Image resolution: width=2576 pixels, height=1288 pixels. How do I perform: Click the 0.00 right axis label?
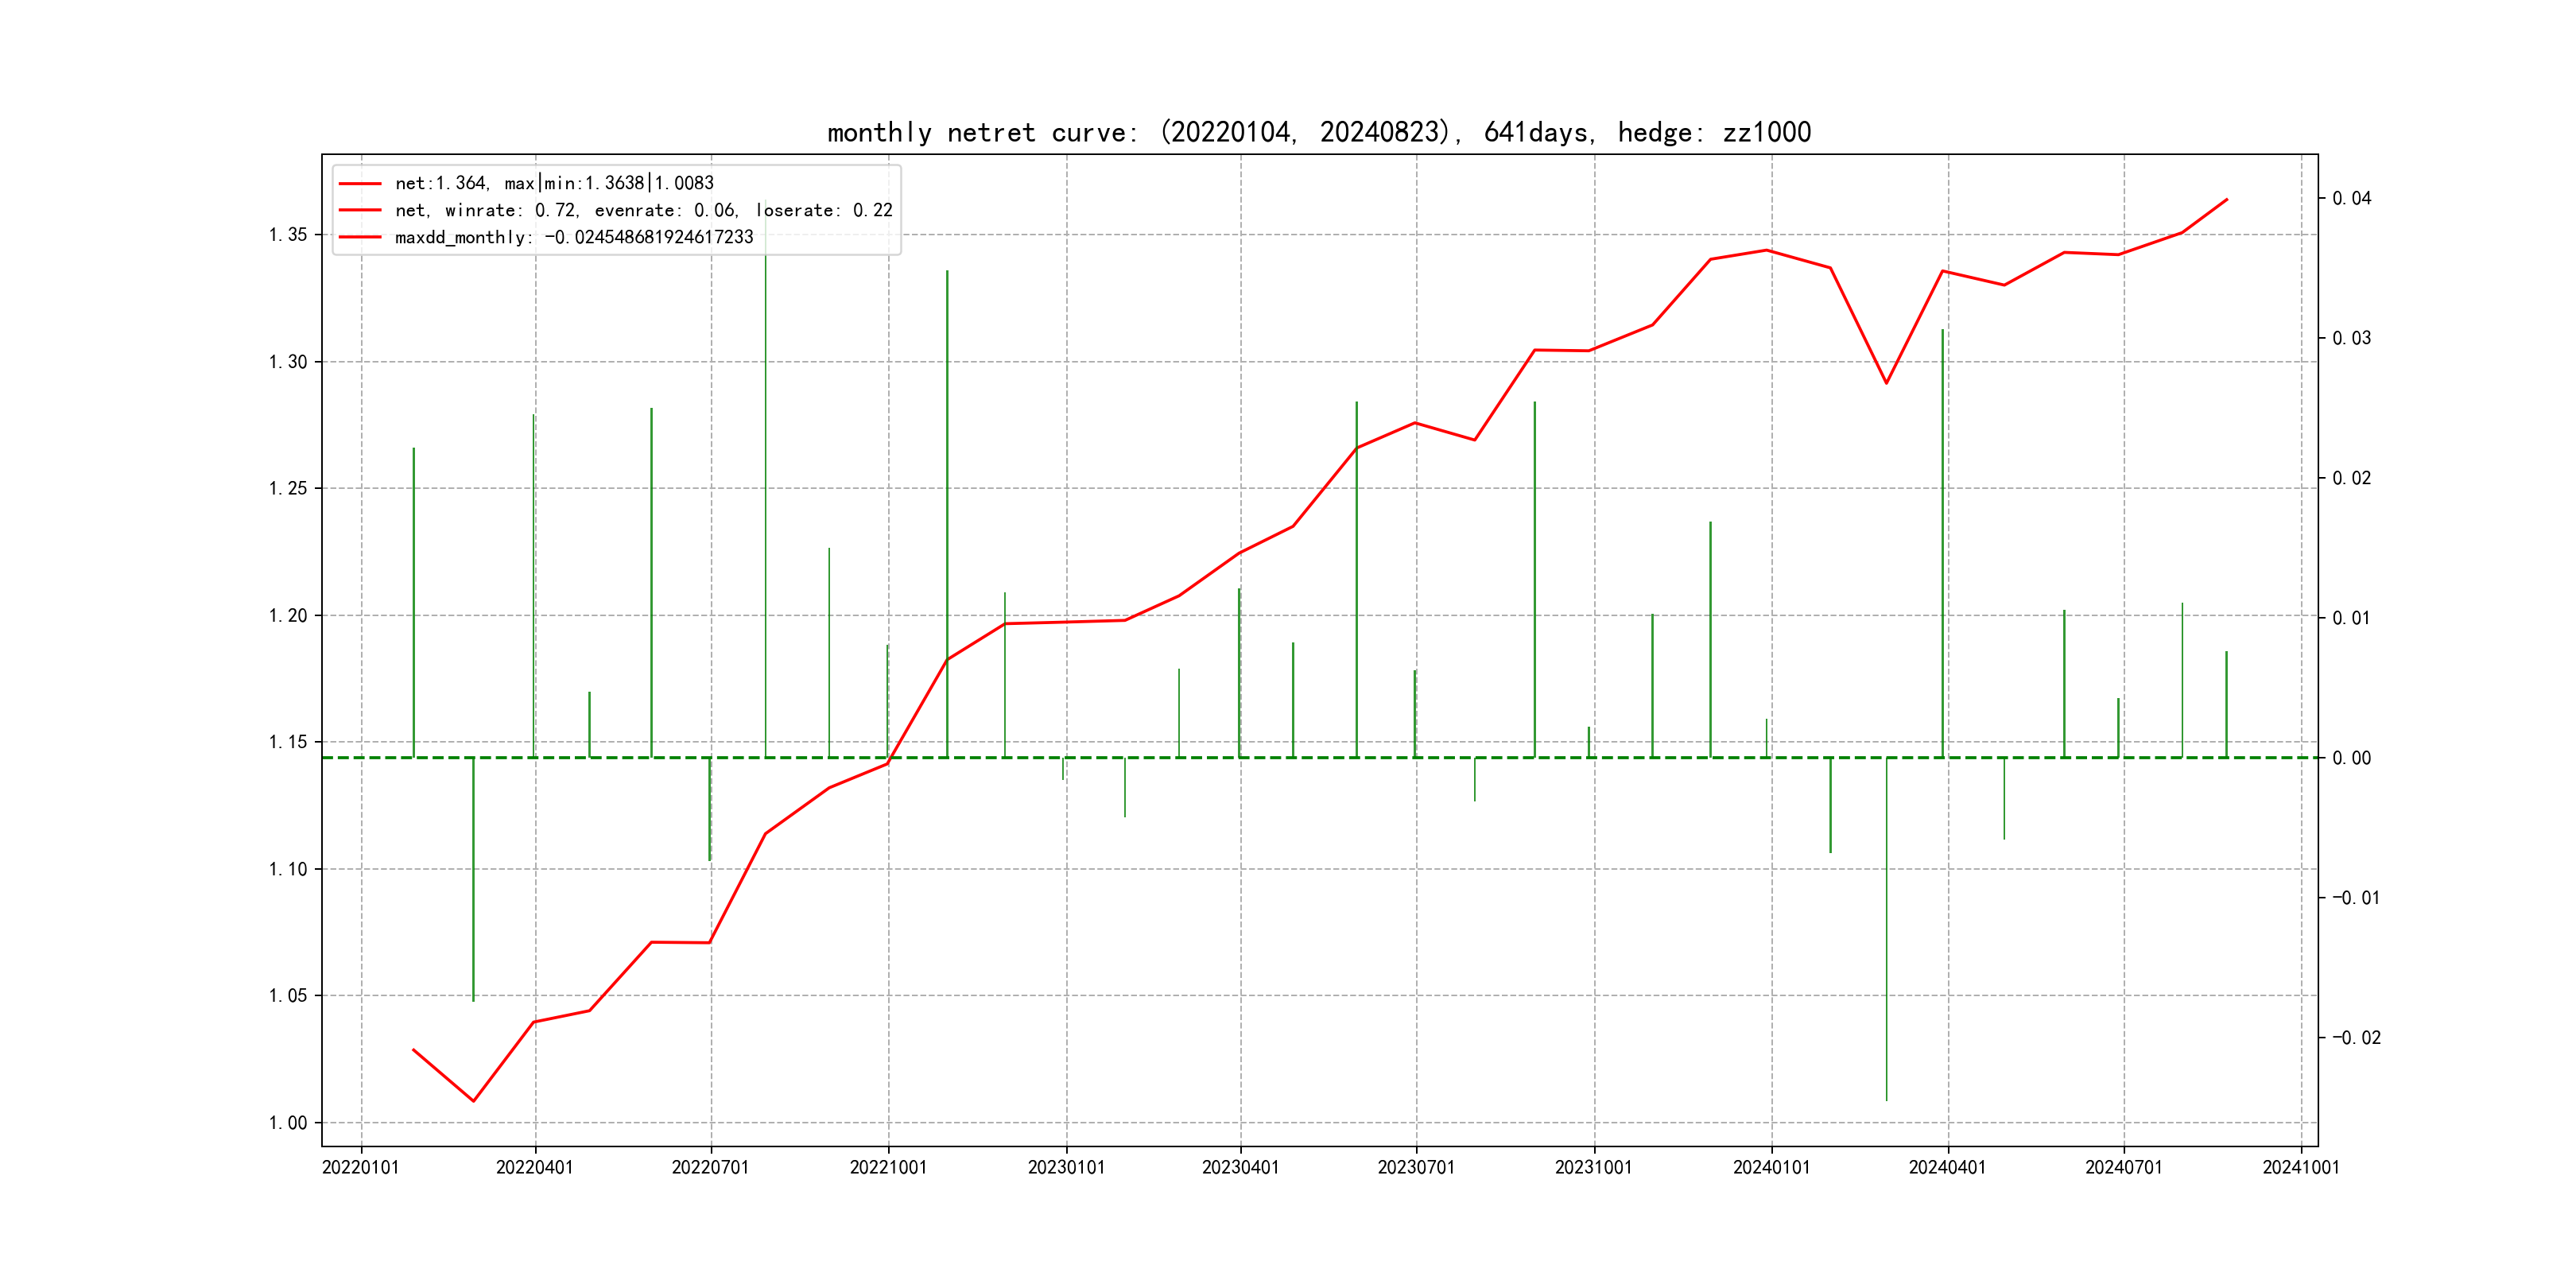coord(2351,758)
